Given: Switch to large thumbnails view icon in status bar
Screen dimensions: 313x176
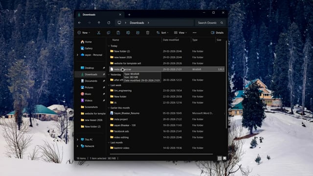Looking at the screenshot, I should coord(224,158).
